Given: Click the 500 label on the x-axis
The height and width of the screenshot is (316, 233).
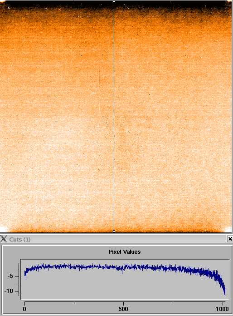Looking at the screenshot, I should tap(123, 309).
